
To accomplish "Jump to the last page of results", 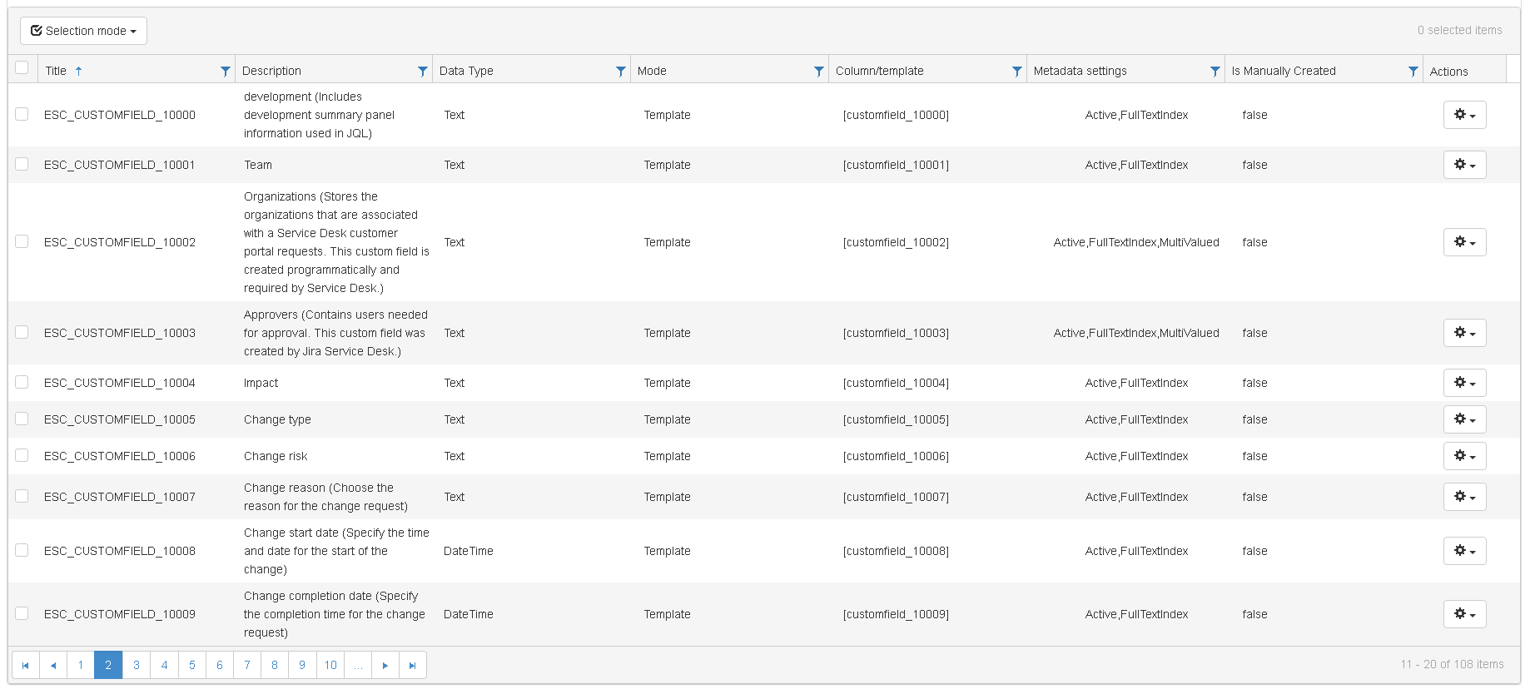I will [x=412, y=665].
